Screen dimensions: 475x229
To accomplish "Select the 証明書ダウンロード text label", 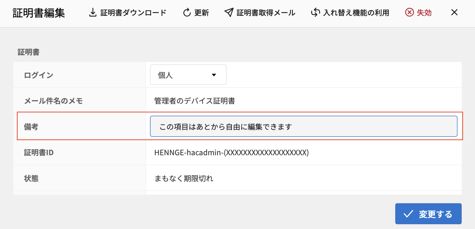I will tap(133, 13).
